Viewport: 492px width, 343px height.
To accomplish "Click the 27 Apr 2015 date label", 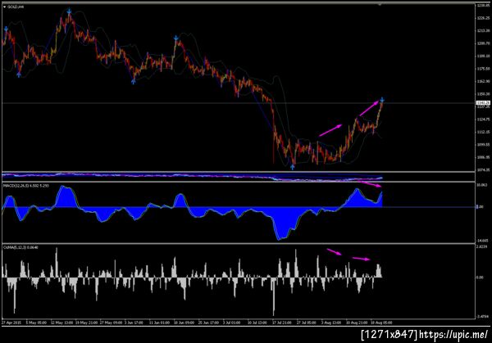I will 11,323.
